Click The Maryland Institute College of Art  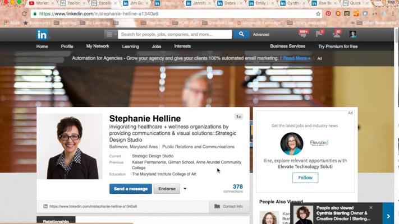pyautogui.click(x=164, y=174)
